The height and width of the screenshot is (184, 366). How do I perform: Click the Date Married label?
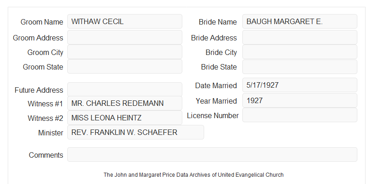click(x=216, y=85)
